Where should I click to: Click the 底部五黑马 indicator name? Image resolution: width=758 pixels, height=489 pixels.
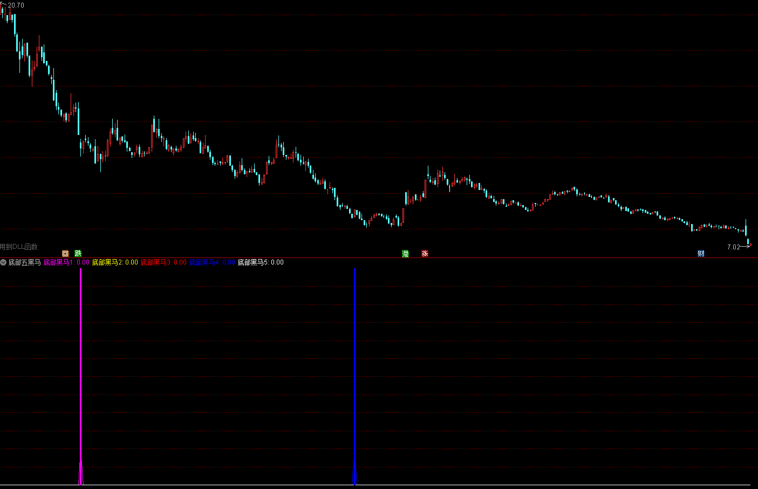pos(24,262)
